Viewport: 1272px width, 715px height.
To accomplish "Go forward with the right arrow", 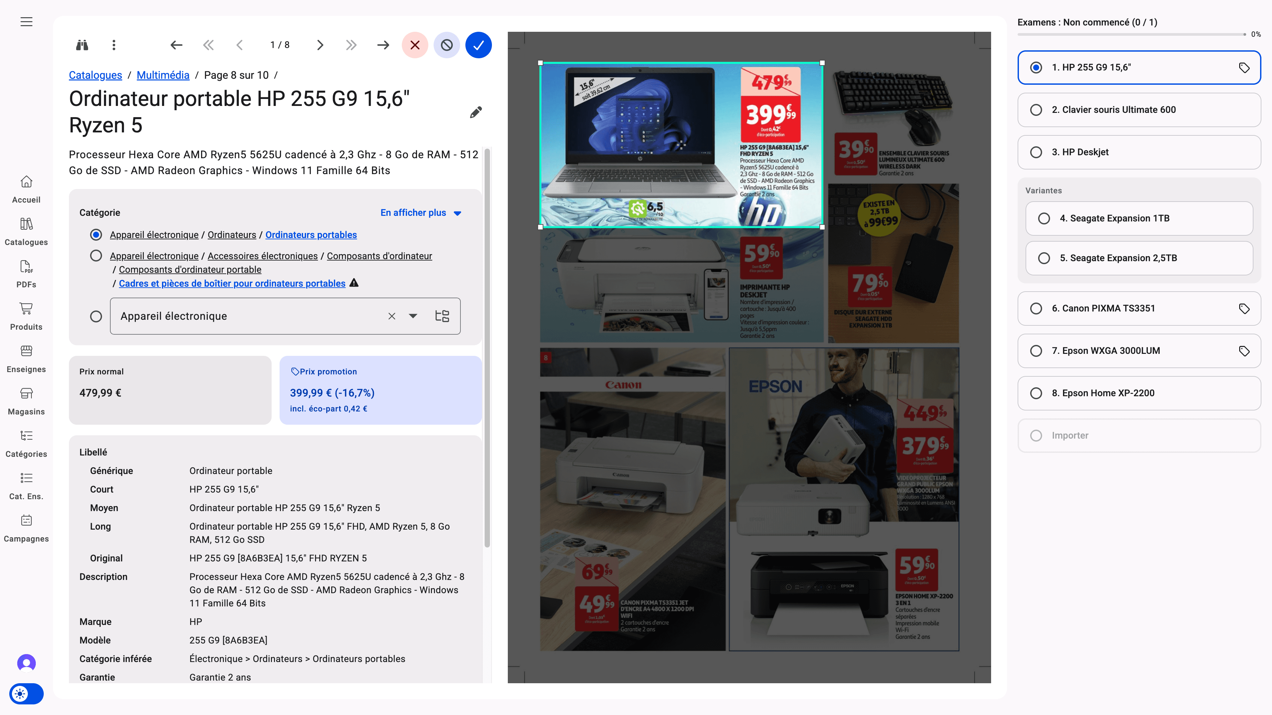I will (383, 45).
